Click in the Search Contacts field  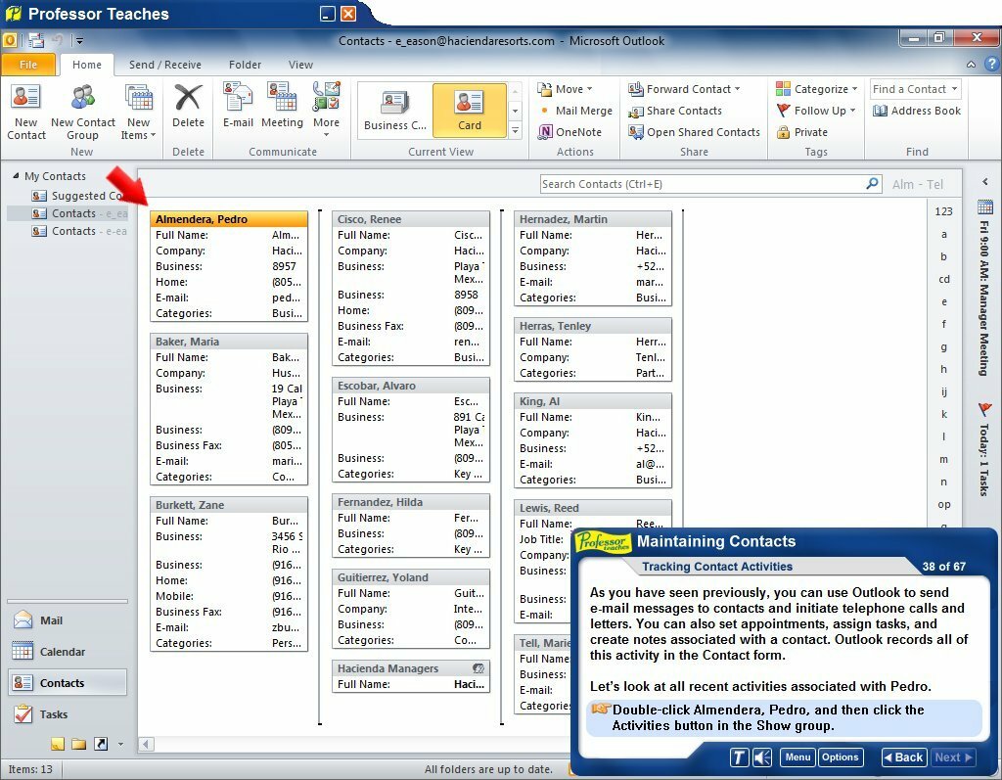tap(701, 184)
